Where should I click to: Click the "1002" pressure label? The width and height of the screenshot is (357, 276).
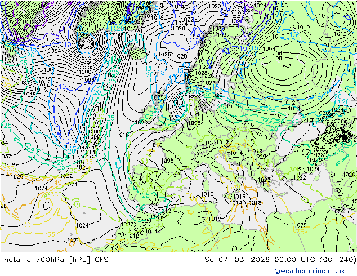[x=29, y=22]
